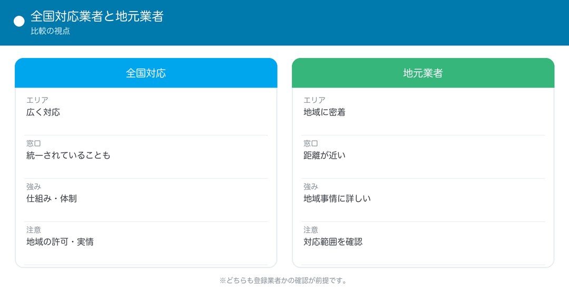Select 地域の許可・実情 value
Viewport: 569px width, 292px height.
coord(60,242)
